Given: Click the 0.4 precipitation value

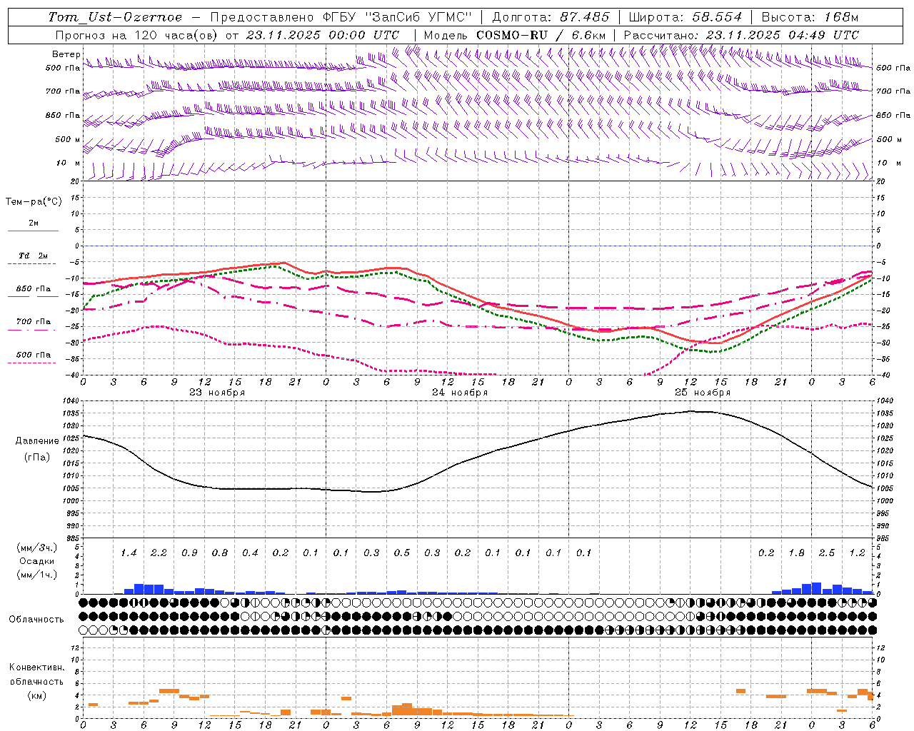Looking at the screenshot, I should coord(250,553).
